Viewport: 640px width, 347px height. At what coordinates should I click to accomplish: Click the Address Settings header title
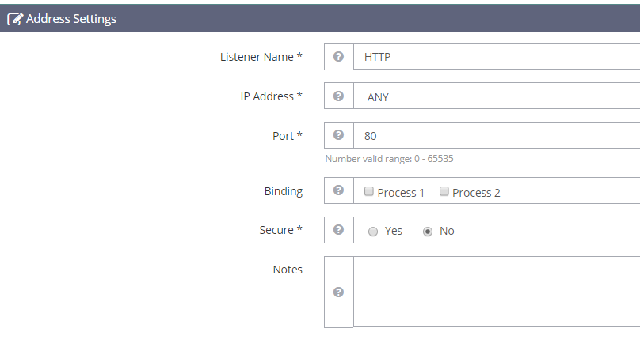click(x=71, y=19)
